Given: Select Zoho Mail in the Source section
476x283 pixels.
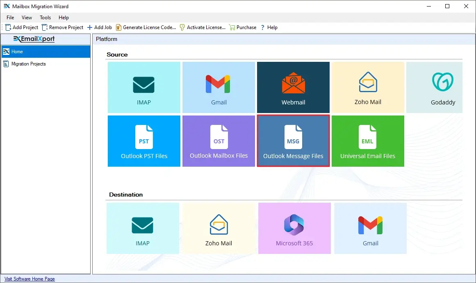Looking at the screenshot, I should [x=368, y=87].
